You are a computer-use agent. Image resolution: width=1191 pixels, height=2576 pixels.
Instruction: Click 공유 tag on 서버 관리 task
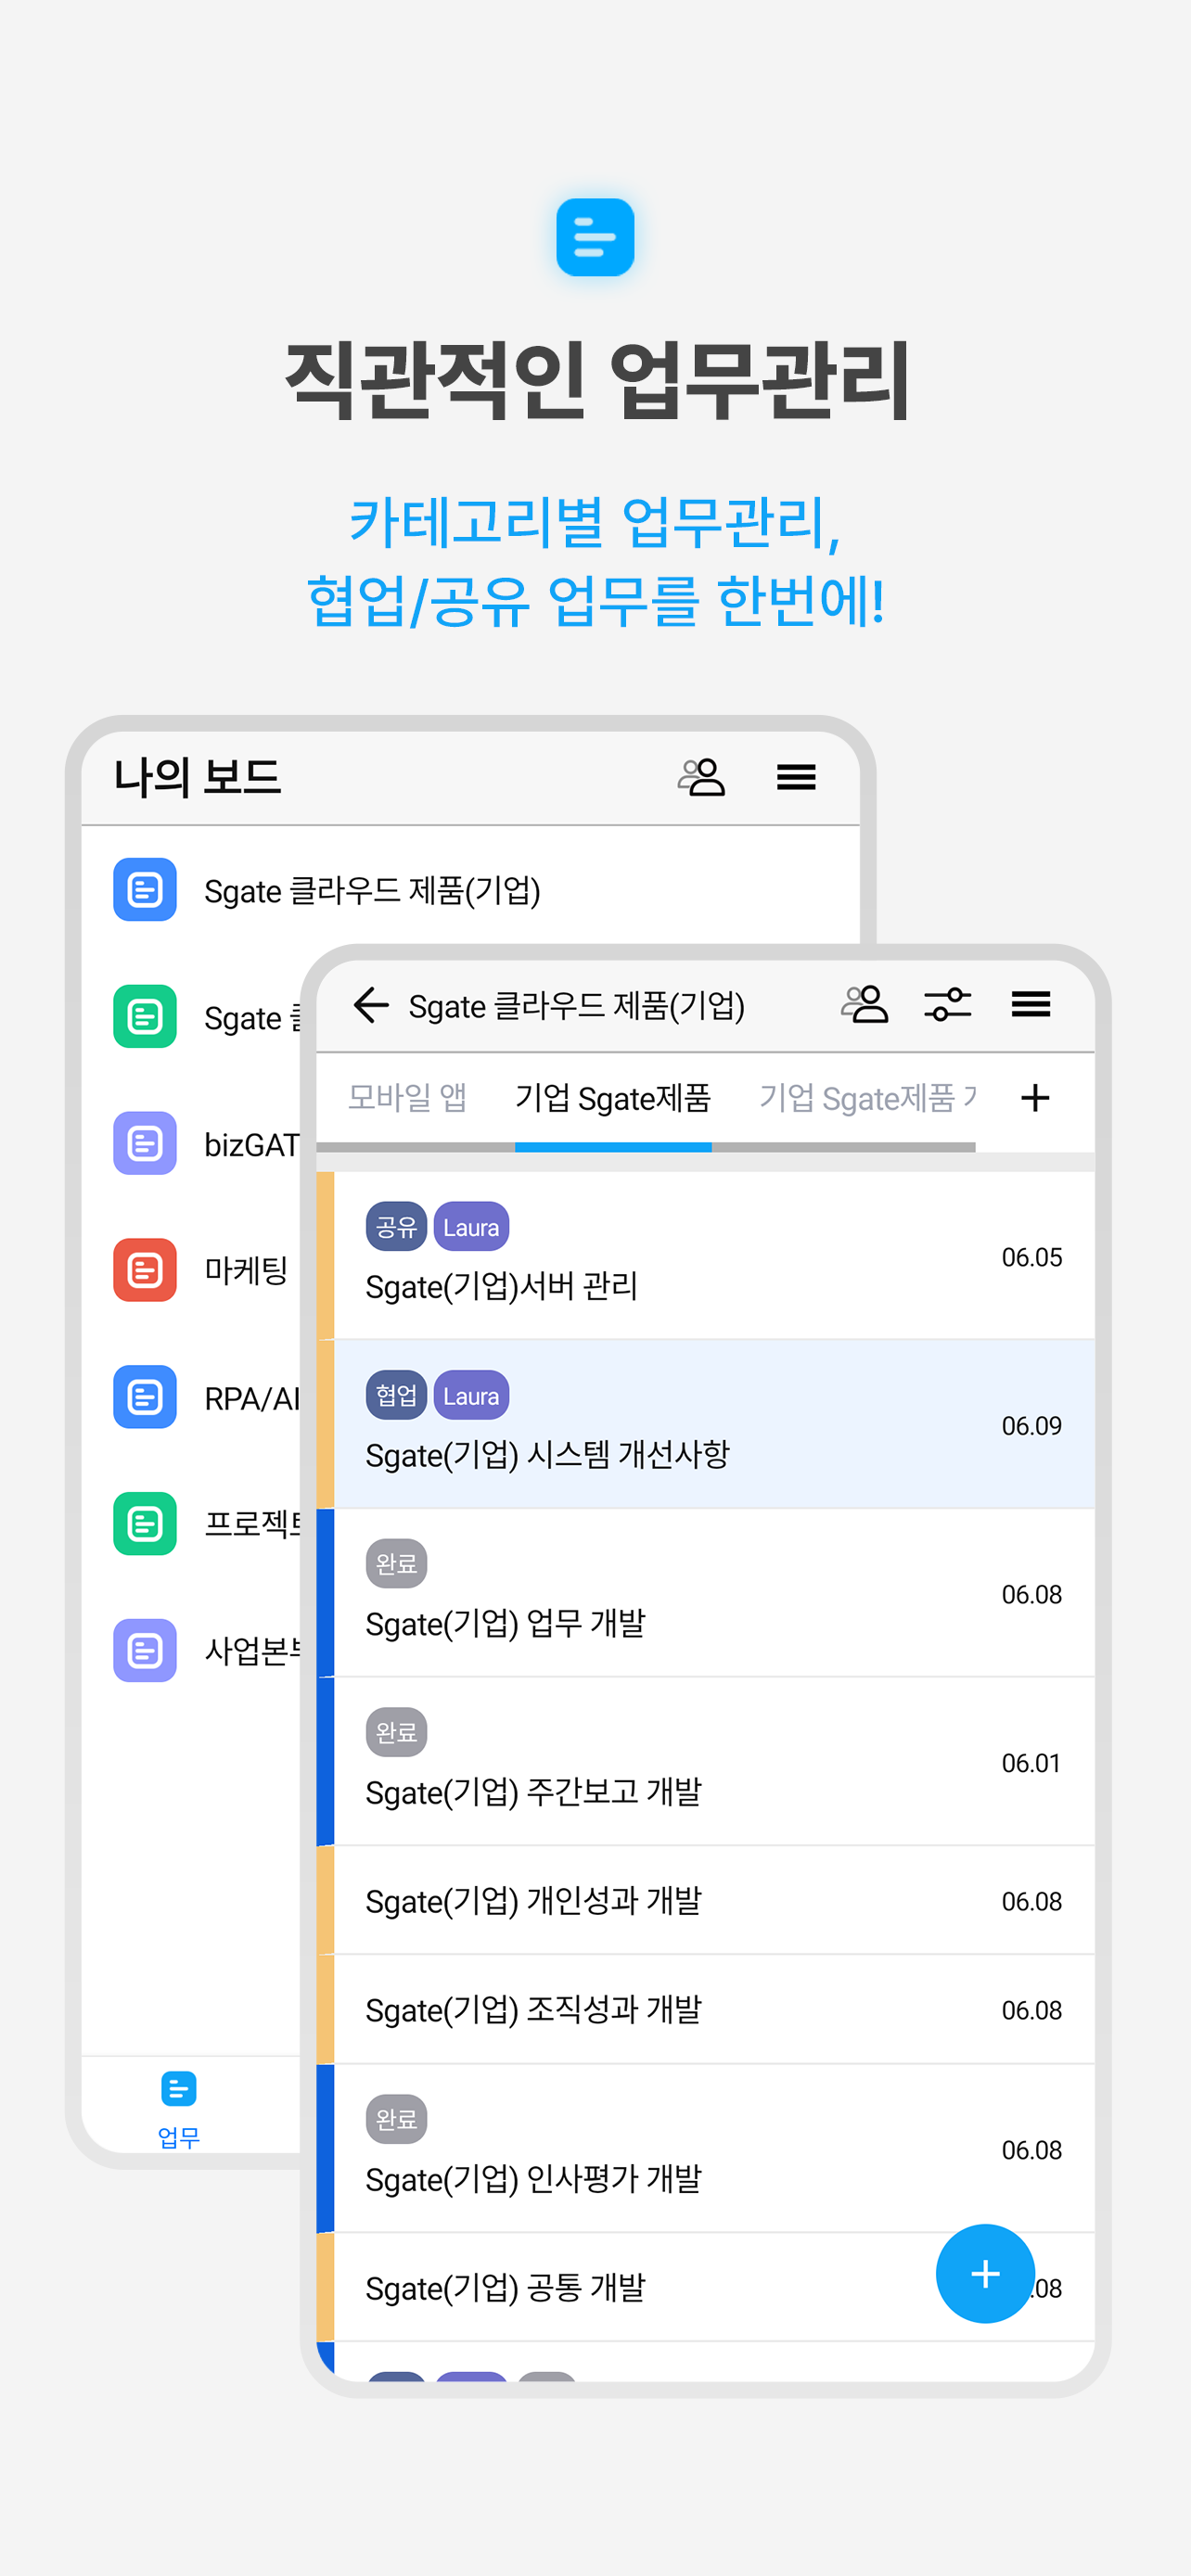396,1227
